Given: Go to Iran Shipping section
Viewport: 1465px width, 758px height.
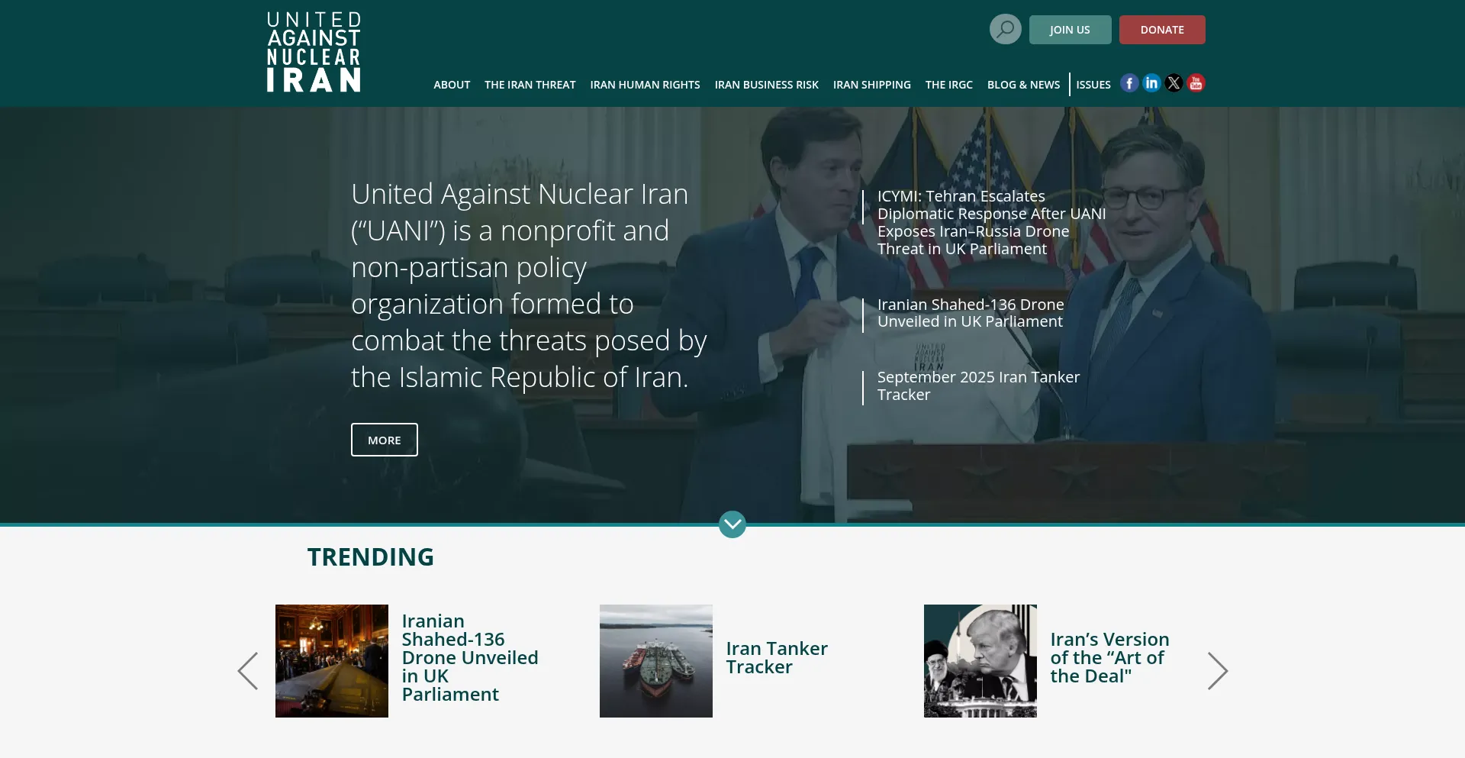Looking at the screenshot, I should click(871, 85).
